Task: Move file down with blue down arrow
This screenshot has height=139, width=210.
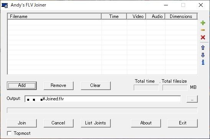Action: (203, 55)
